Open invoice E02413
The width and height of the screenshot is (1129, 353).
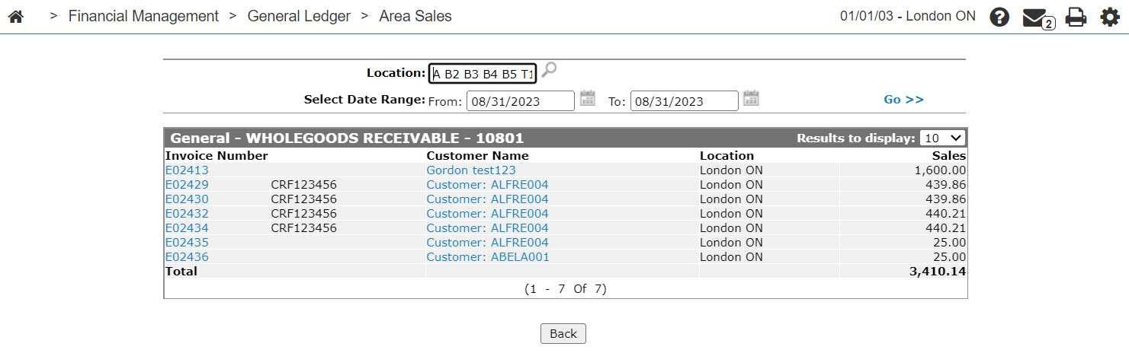pos(187,170)
